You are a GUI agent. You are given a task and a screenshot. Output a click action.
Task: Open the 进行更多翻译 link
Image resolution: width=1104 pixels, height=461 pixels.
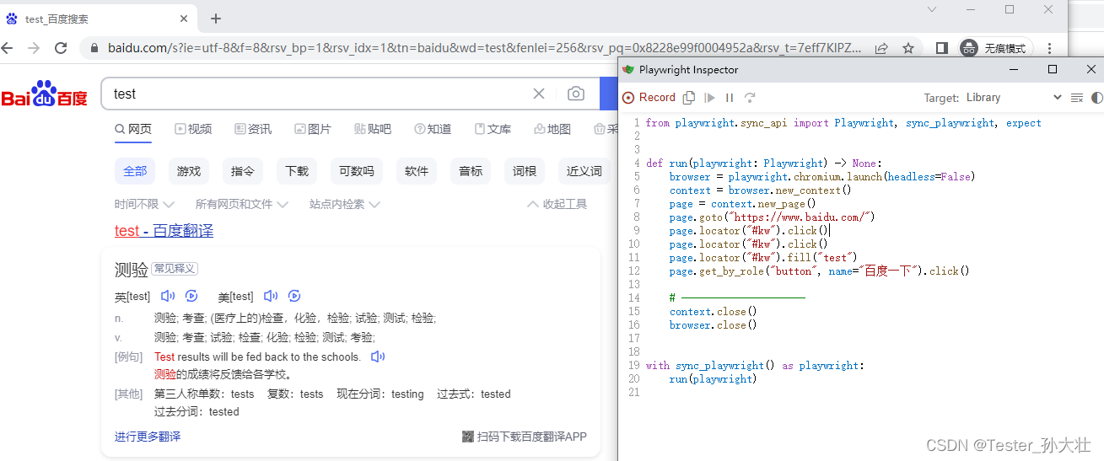click(148, 437)
